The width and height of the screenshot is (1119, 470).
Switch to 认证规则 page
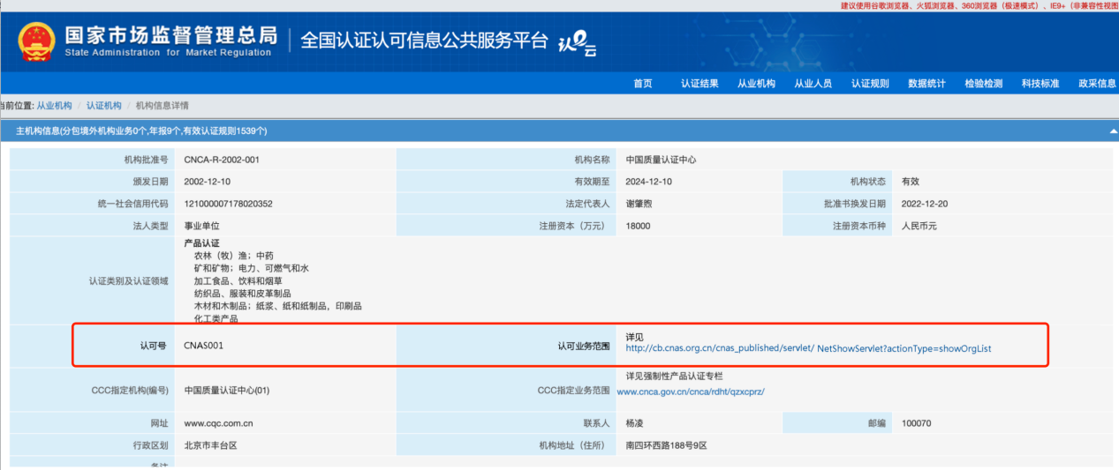pyautogui.click(x=870, y=84)
